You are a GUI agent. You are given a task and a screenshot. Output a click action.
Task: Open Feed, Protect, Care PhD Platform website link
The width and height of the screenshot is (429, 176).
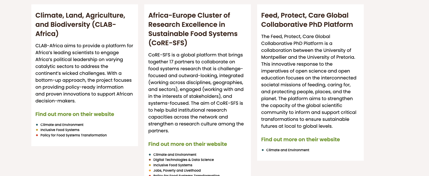(x=300, y=139)
